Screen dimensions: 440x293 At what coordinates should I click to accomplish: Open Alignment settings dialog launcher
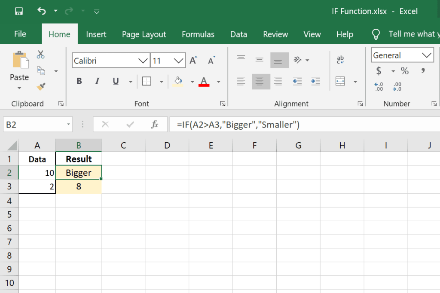coord(361,104)
